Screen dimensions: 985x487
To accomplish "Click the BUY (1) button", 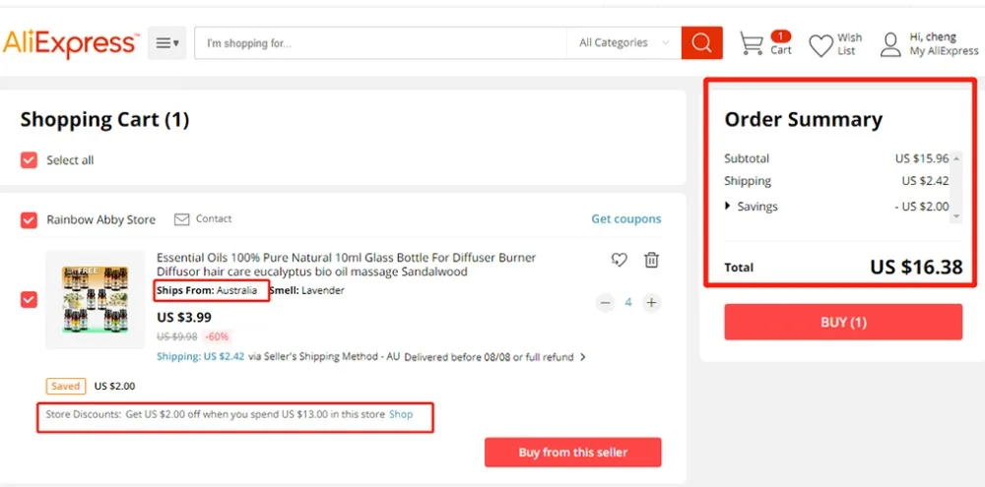I will 843,322.
